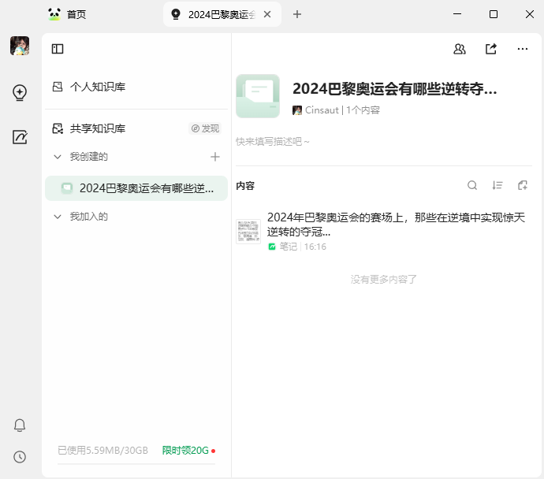Viewport: 544px width, 479px height.
Task: Open notifications bell icon
Action: 20,425
